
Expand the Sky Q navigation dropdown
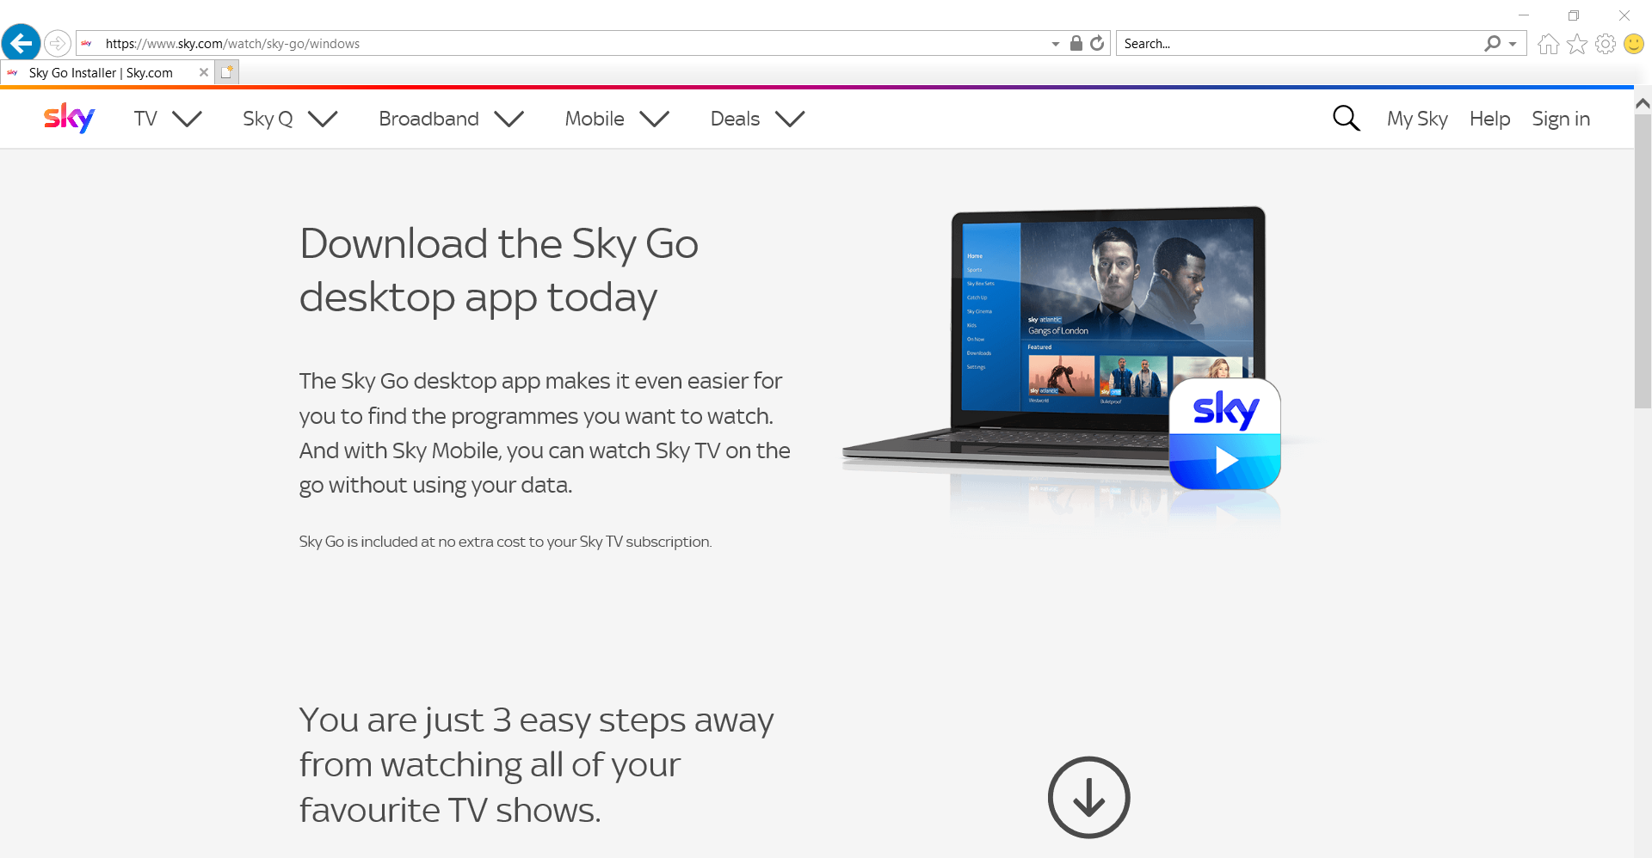coord(290,119)
